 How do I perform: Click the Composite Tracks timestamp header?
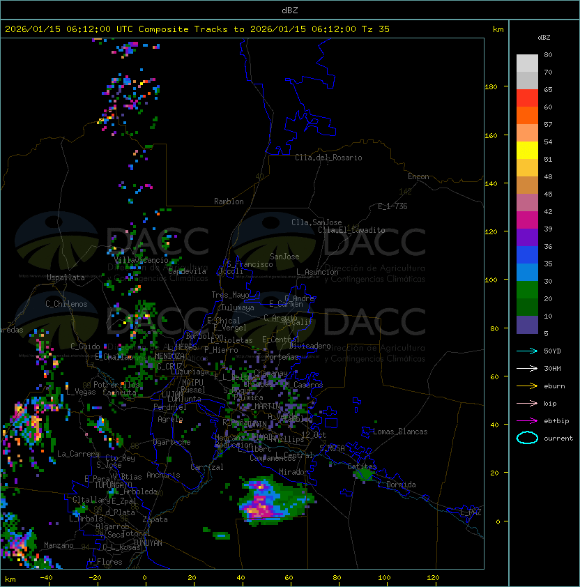click(x=197, y=29)
